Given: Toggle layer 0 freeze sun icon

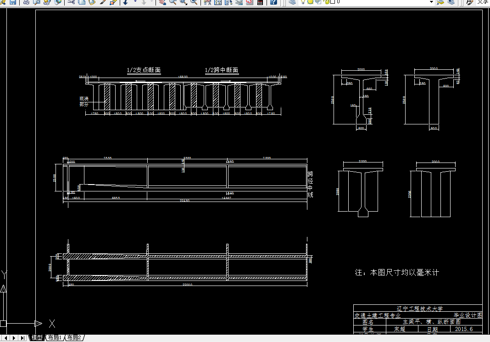Looking at the screenshot, I should [x=310, y=2].
